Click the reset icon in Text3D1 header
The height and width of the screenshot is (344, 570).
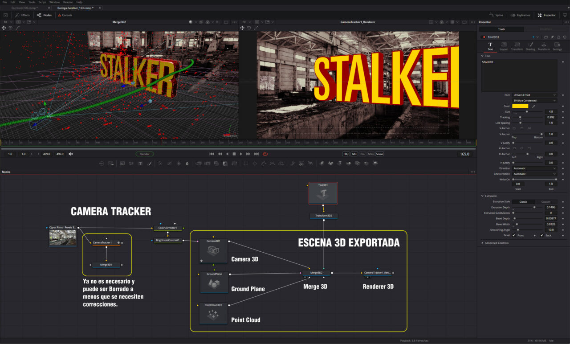pyautogui.click(x=565, y=37)
